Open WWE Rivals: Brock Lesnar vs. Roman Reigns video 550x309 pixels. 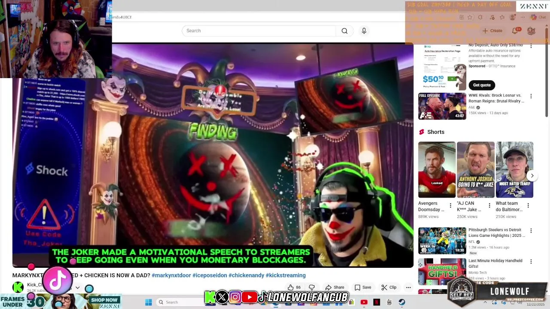(x=496, y=98)
